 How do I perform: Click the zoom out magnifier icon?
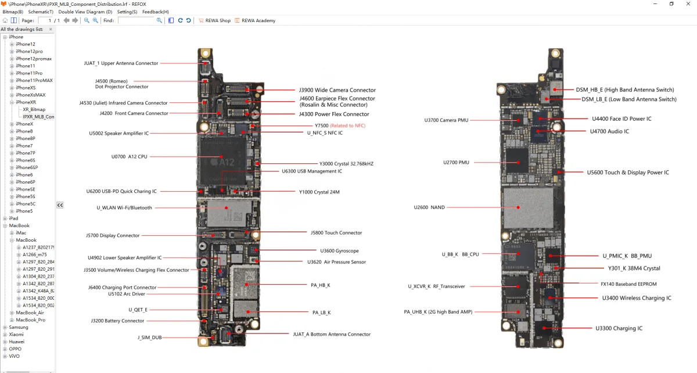pos(87,20)
